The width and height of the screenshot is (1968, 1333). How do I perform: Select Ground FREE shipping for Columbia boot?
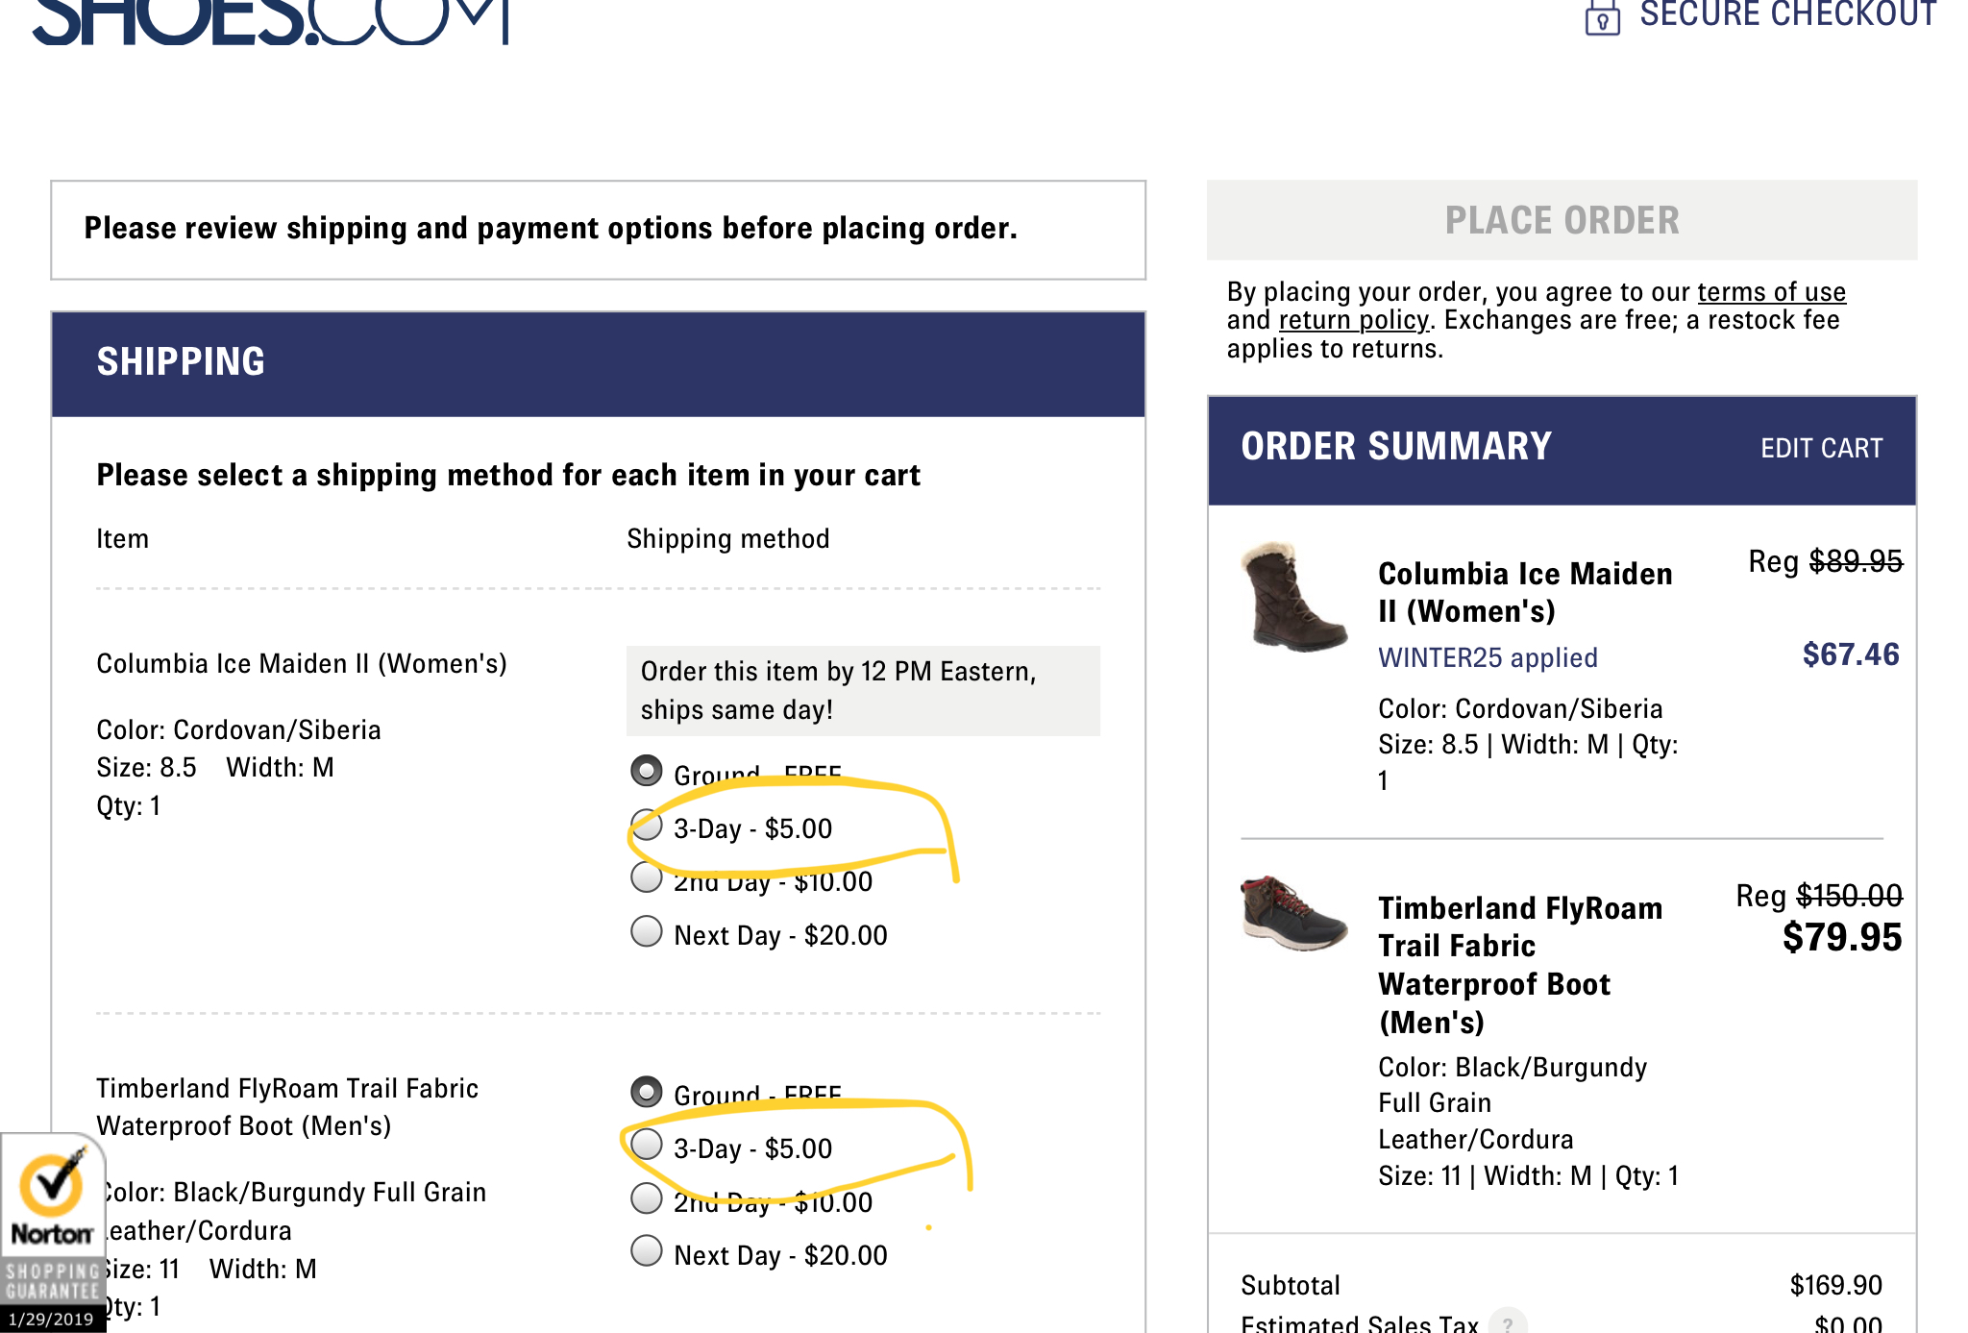tap(647, 771)
